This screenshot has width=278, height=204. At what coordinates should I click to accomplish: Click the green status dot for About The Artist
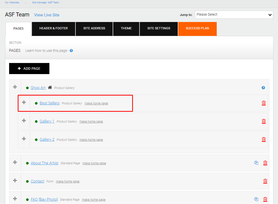(x=27, y=163)
